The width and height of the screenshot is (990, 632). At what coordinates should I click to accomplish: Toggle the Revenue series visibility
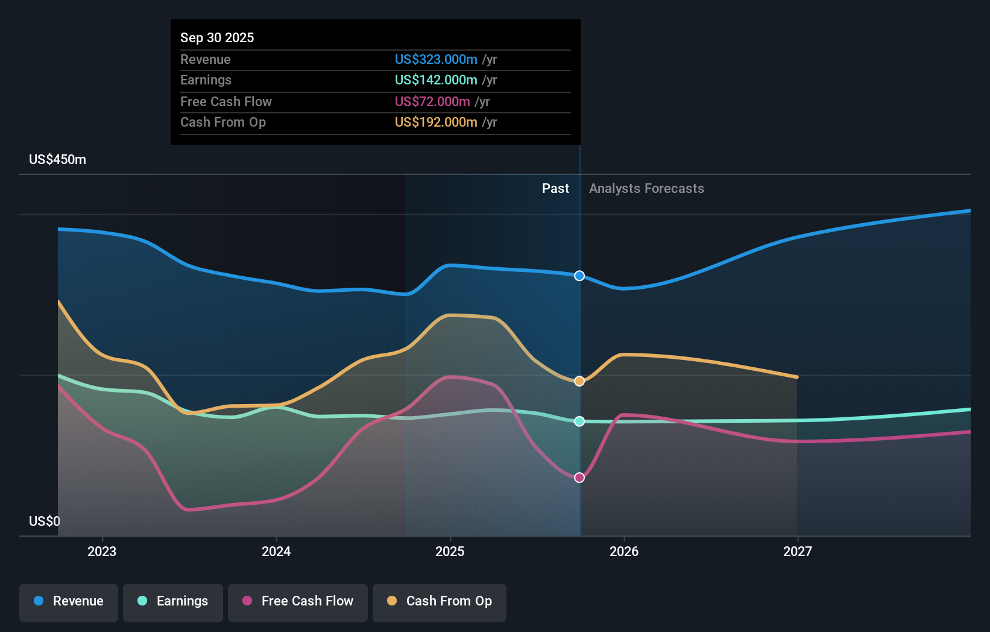click(68, 602)
